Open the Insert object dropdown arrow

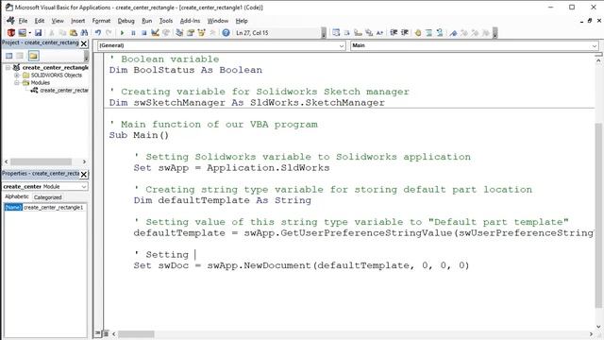tap(29, 33)
